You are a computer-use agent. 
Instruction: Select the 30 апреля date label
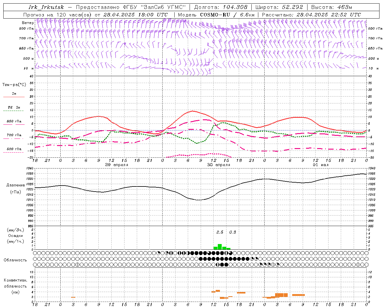click(219, 165)
